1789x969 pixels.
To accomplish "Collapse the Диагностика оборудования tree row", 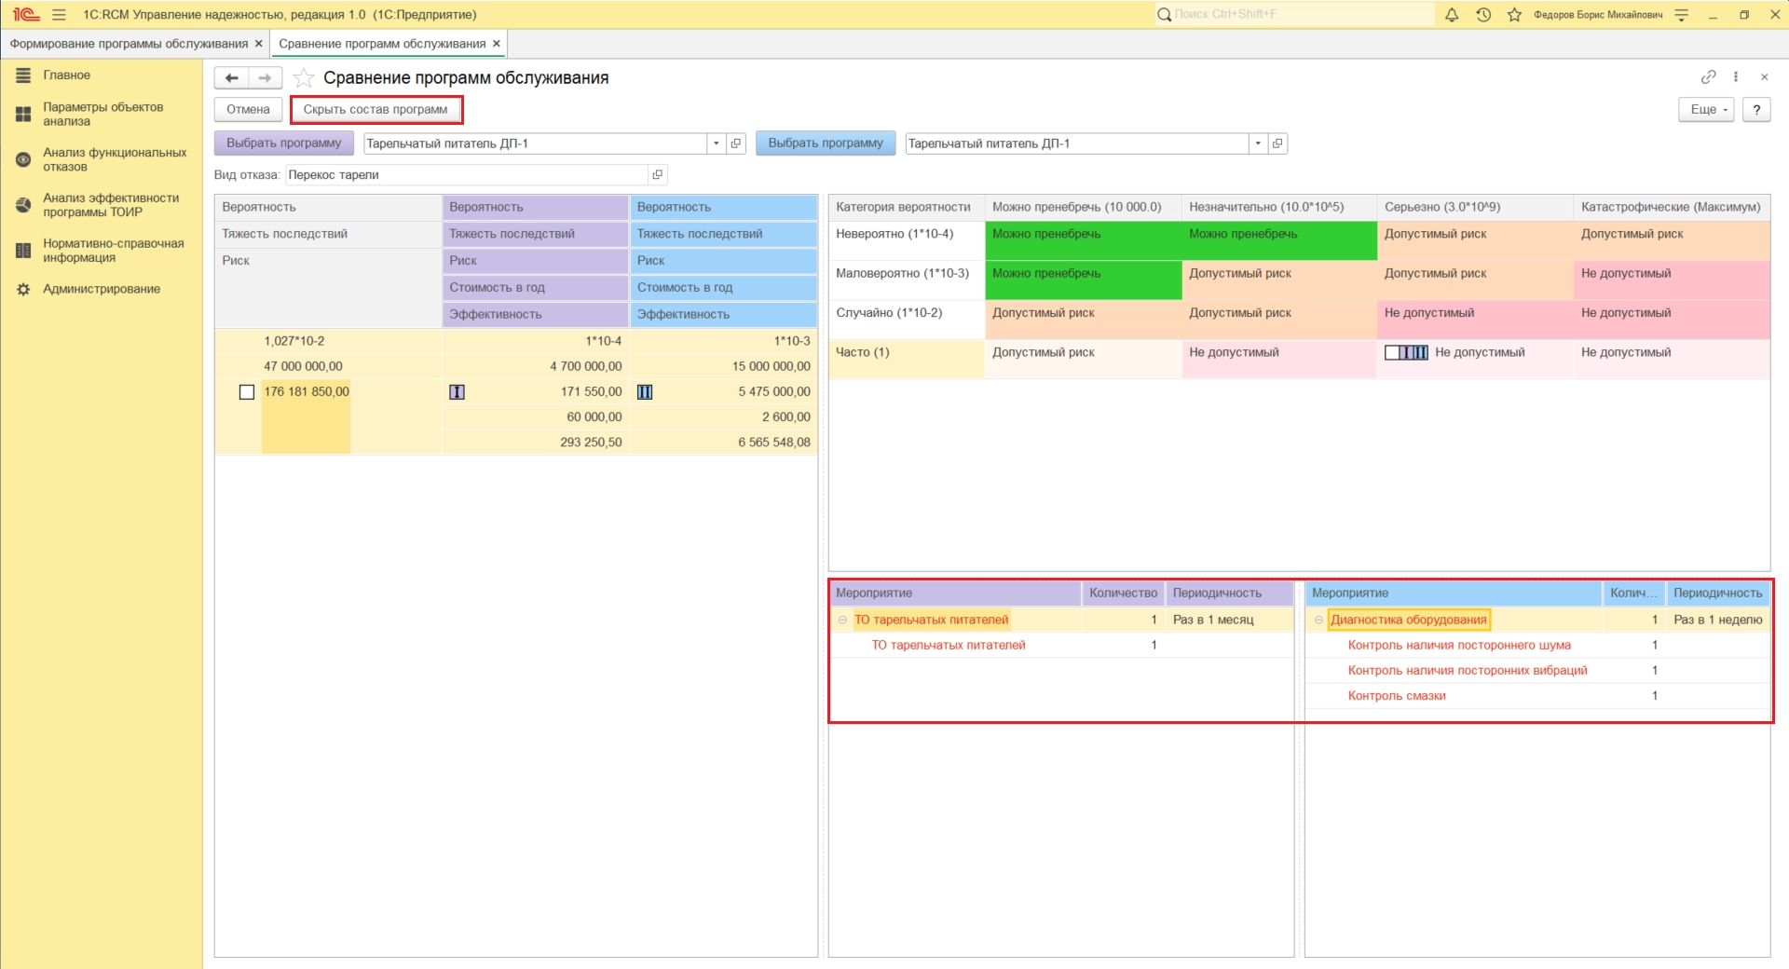I will click(x=1318, y=621).
